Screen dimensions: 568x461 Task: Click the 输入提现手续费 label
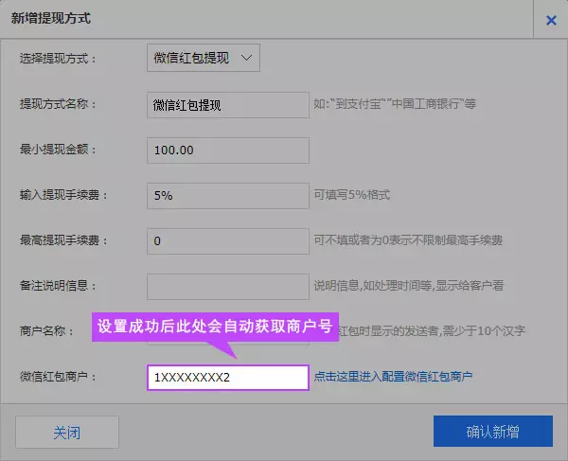click(x=63, y=195)
